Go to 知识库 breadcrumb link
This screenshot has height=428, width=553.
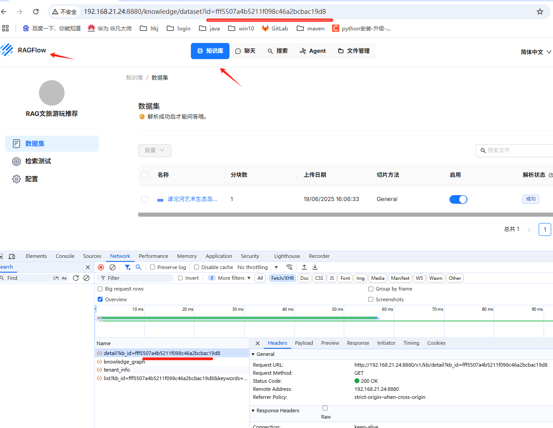click(134, 78)
